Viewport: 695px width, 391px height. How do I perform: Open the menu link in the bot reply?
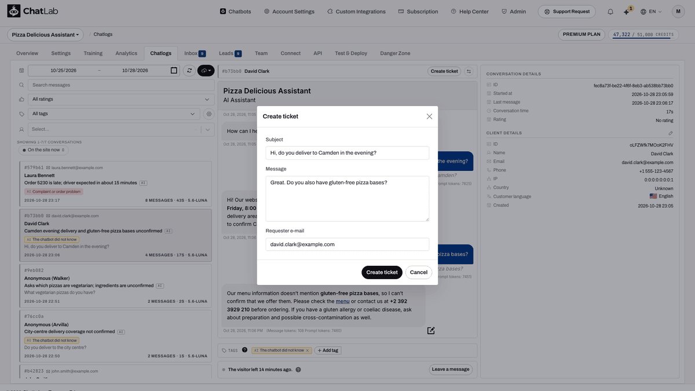tap(342, 301)
